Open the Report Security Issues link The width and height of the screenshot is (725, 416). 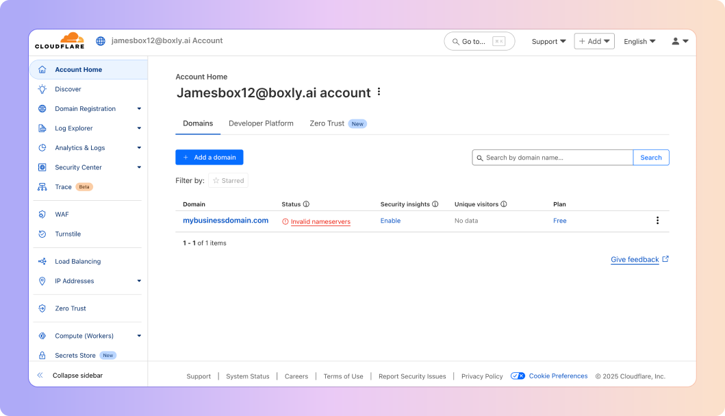click(412, 376)
